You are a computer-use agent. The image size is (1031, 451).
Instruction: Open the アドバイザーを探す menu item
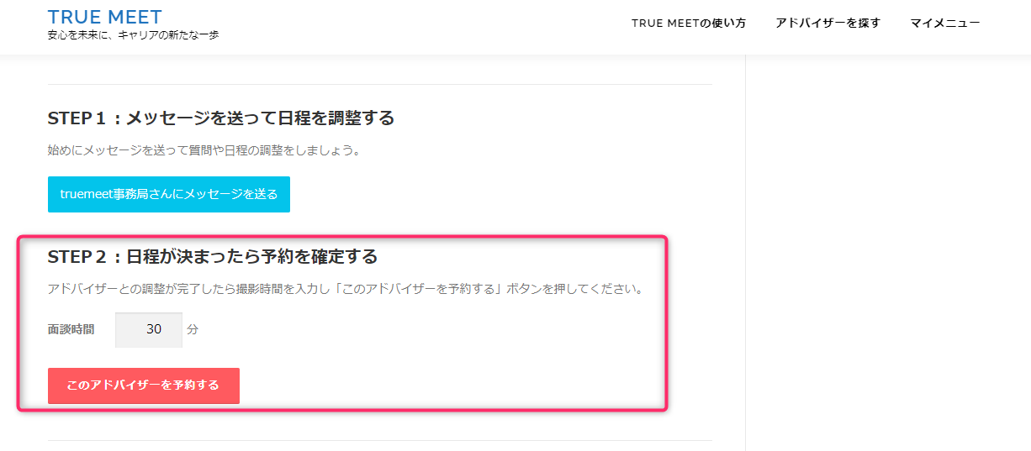(x=827, y=23)
